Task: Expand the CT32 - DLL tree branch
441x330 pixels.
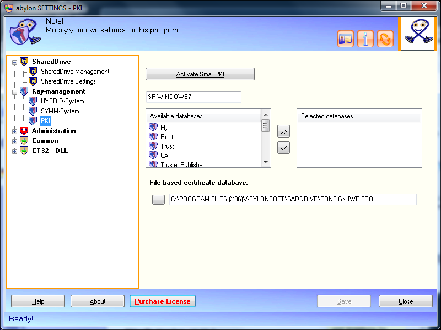Action: click(x=15, y=151)
